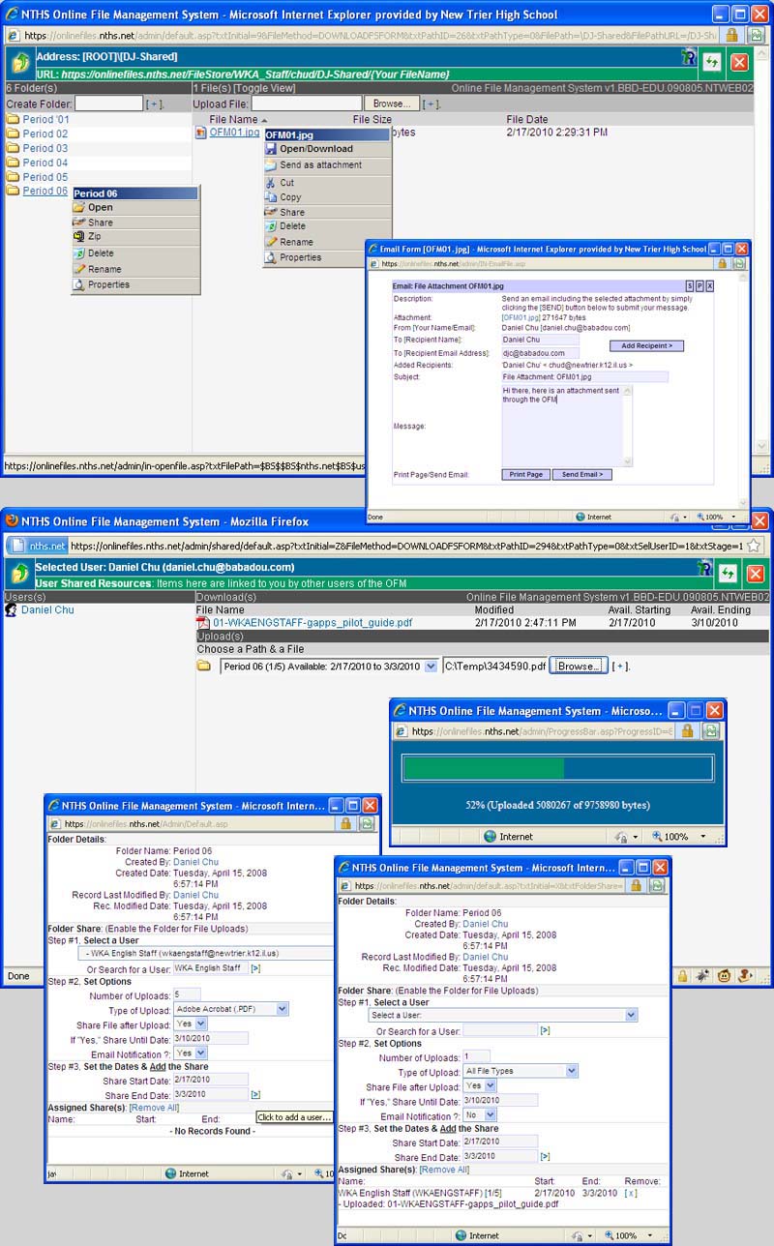The image size is (774, 1246).
Task: Open the Adobe Acrobat (.PDF) Type of Upload dropdown
Action: pos(232,1009)
